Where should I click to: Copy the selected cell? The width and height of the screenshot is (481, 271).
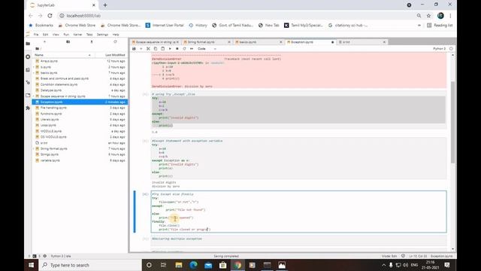[156, 49]
